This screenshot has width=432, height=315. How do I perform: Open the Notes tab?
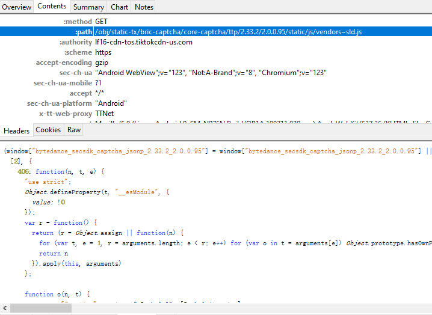tap(144, 7)
